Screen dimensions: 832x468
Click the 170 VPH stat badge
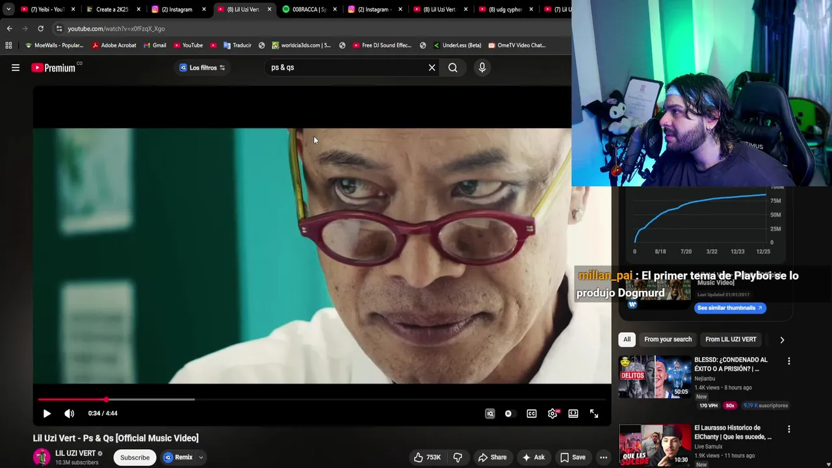click(x=708, y=406)
